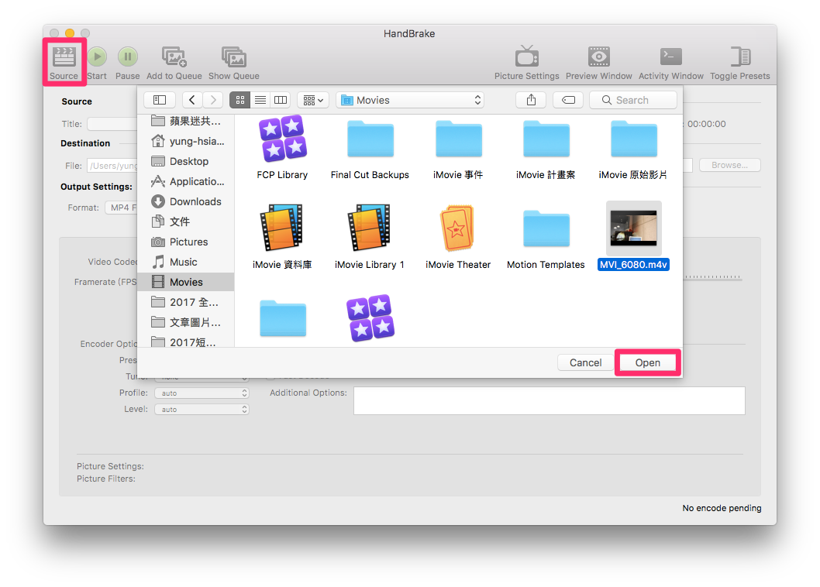Viewport: 820px width, 587px height.
Task: Select yung-hsia… home in sidebar
Action: tap(186, 141)
